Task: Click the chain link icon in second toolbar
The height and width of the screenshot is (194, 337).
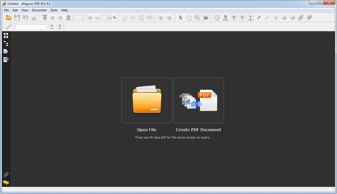Action: pyautogui.click(x=8, y=27)
